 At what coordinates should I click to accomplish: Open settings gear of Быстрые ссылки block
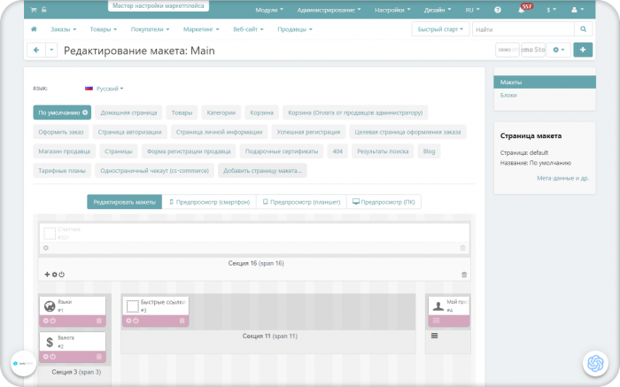pyautogui.click(x=129, y=321)
